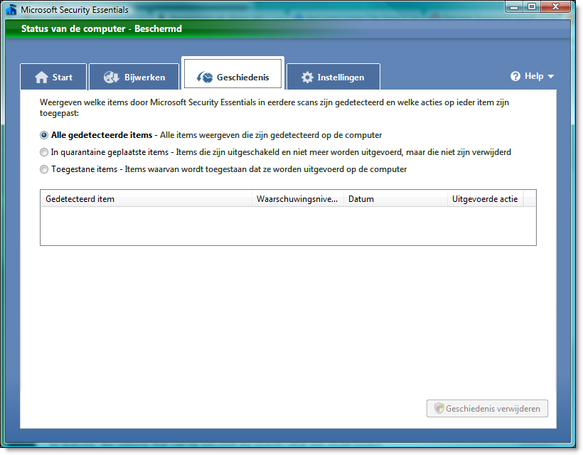This screenshot has width=583, height=455.
Task: Select 'Alle gedetecteerde items' radio button
Action: [x=44, y=135]
